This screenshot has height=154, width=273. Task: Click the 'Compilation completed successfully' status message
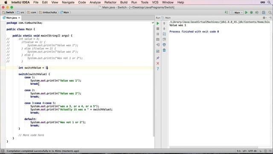(x=43, y=151)
